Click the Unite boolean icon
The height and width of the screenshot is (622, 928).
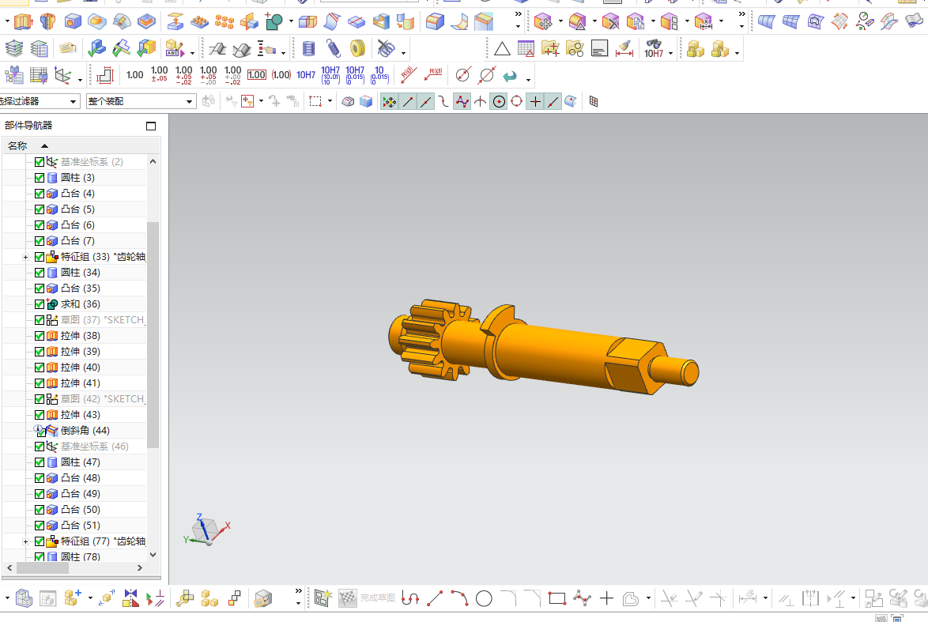[x=273, y=21]
